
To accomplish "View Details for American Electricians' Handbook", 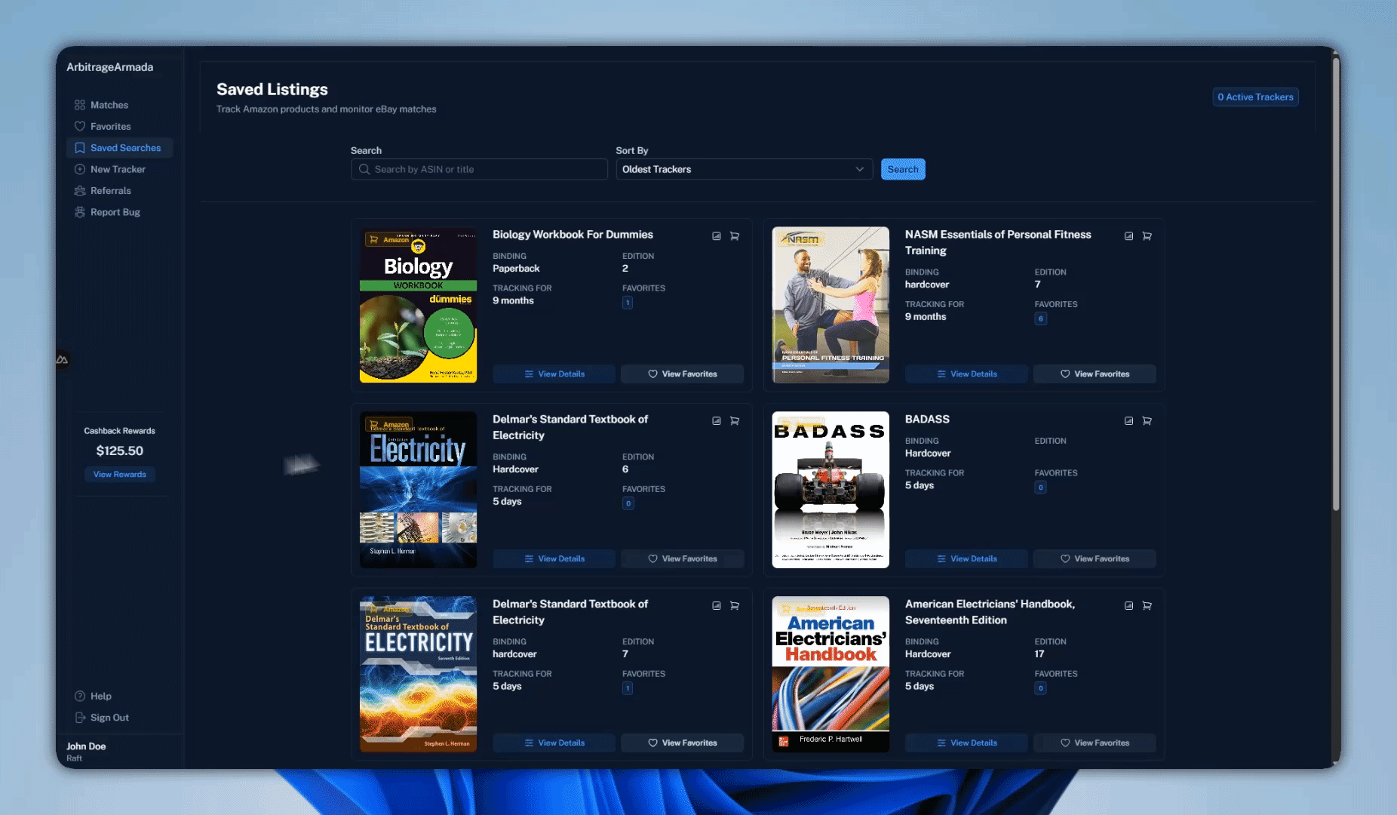I will pyautogui.click(x=966, y=743).
